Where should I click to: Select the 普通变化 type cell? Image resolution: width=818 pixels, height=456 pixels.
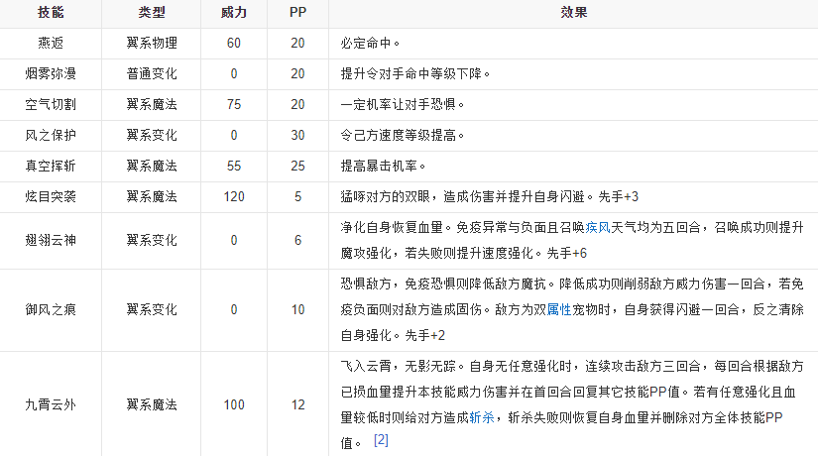point(152,73)
